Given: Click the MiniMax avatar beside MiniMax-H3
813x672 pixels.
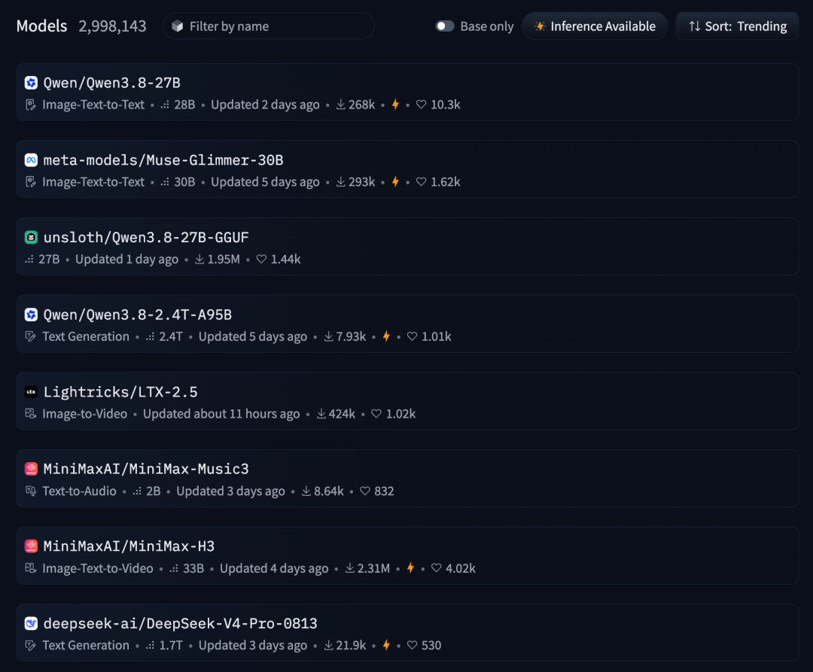Looking at the screenshot, I should tap(31, 546).
